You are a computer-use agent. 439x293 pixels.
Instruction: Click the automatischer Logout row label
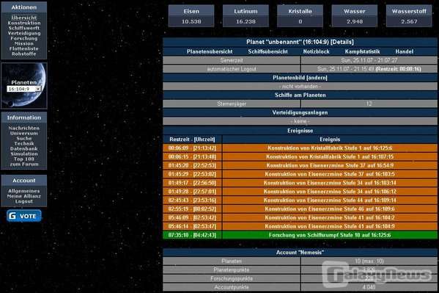point(232,69)
